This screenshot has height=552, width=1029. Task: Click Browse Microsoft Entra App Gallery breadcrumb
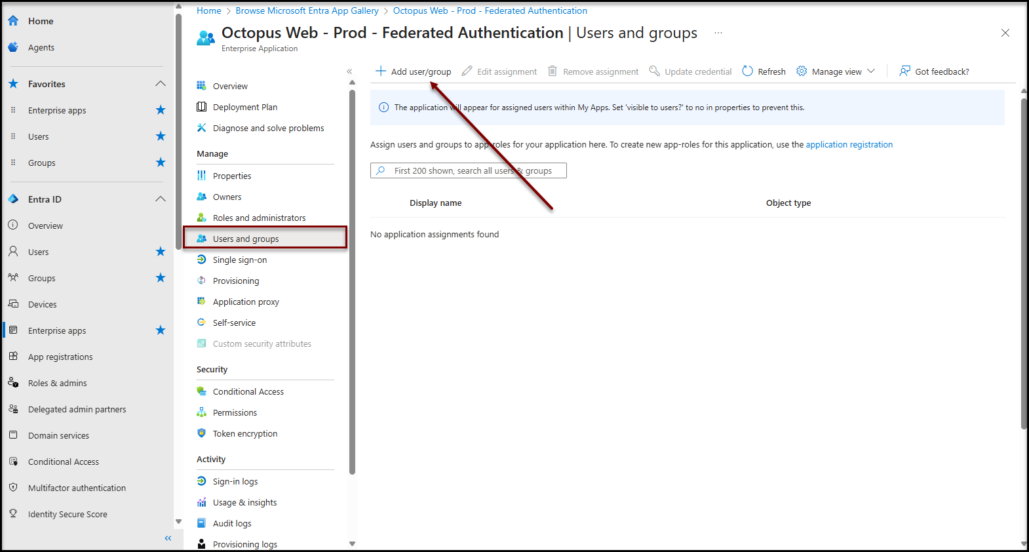point(307,10)
